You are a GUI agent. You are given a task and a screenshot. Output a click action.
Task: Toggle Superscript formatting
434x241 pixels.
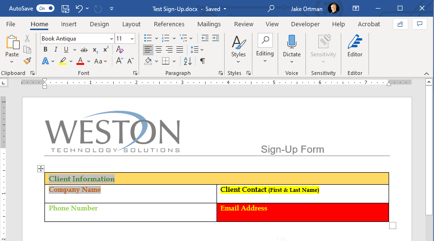(106, 50)
